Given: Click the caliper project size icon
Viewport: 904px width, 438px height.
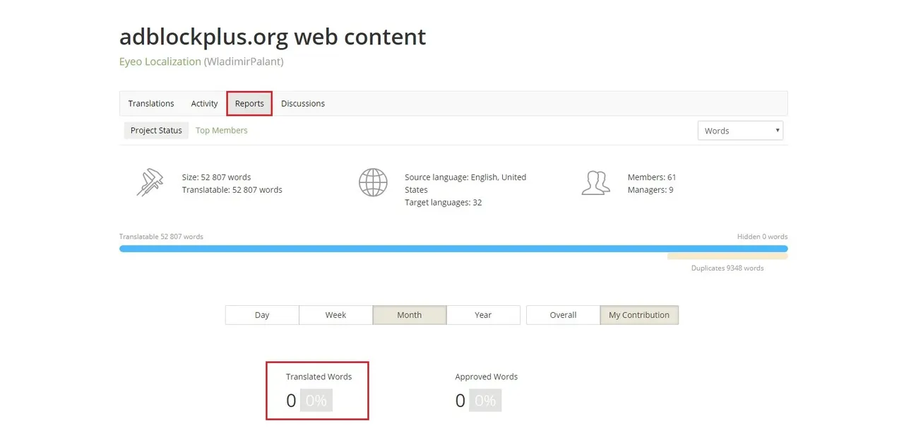Looking at the screenshot, I should (x=150, y=182).
